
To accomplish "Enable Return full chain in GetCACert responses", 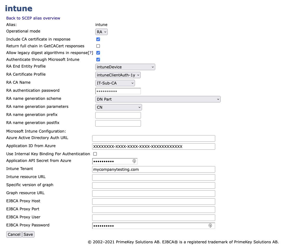I will tap(98, 46).
